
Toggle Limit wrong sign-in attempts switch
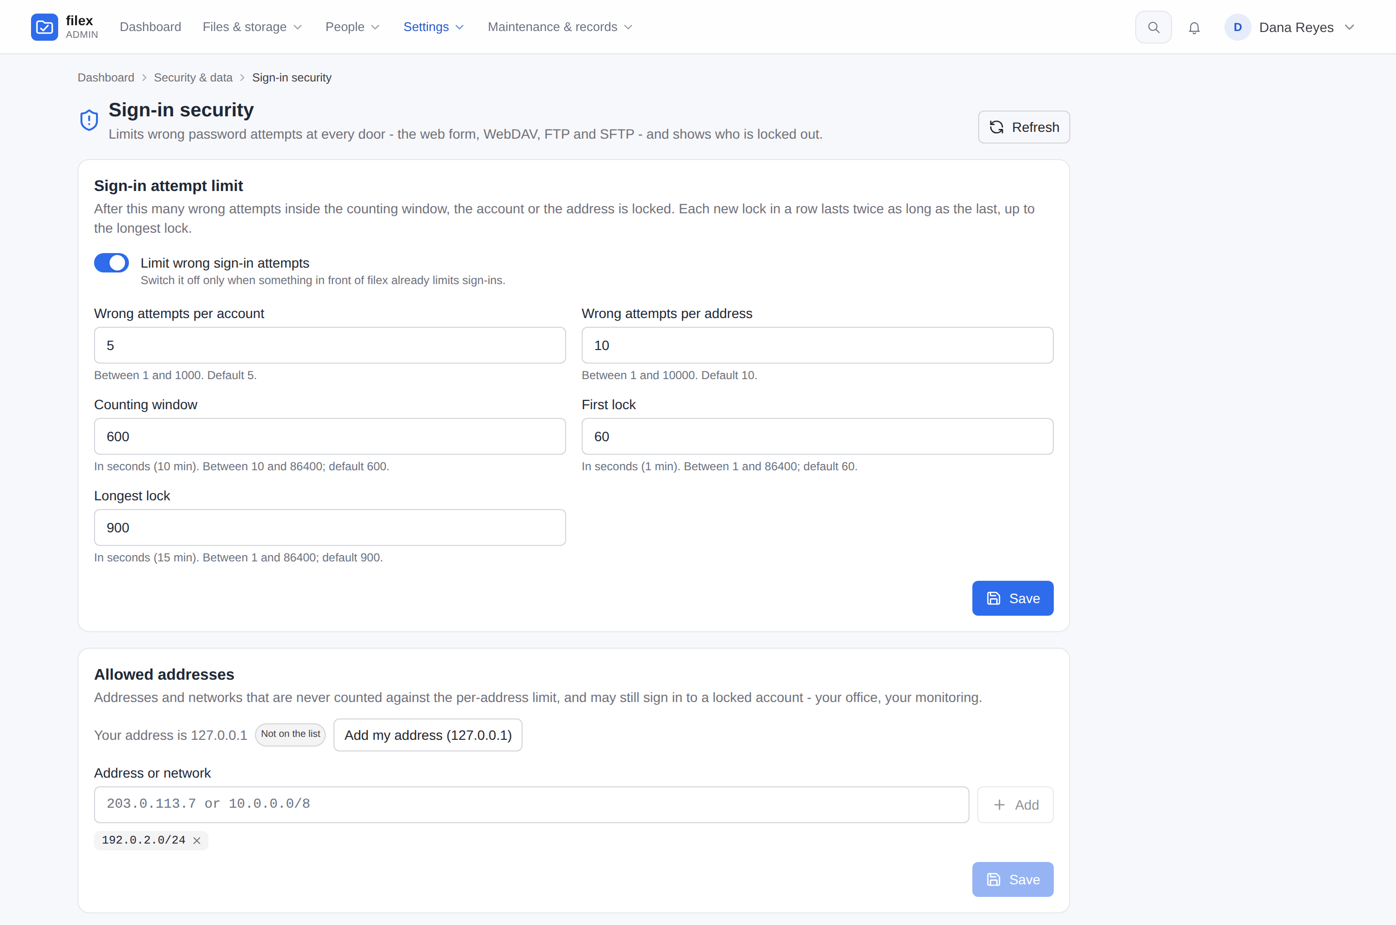[x=111, y=263]
